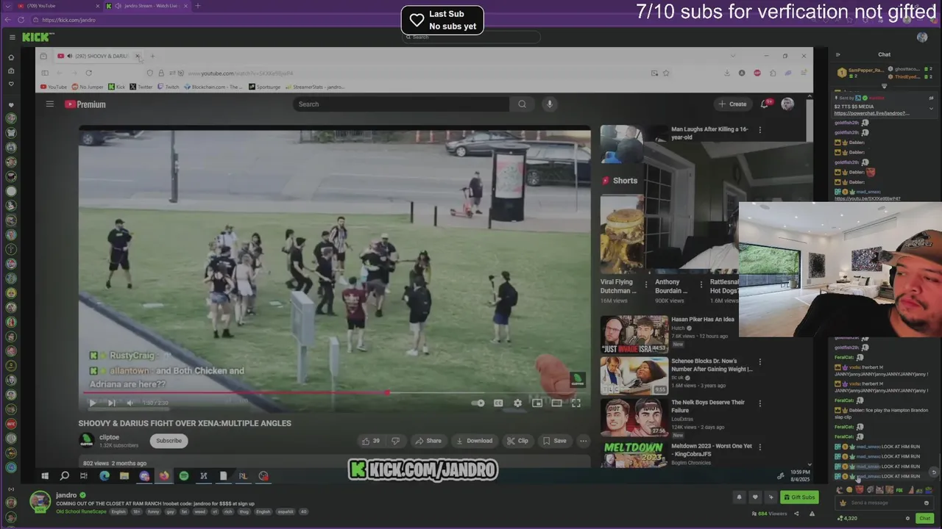Open the red adblock extension icon
The image size is (942, 529).
757,73
